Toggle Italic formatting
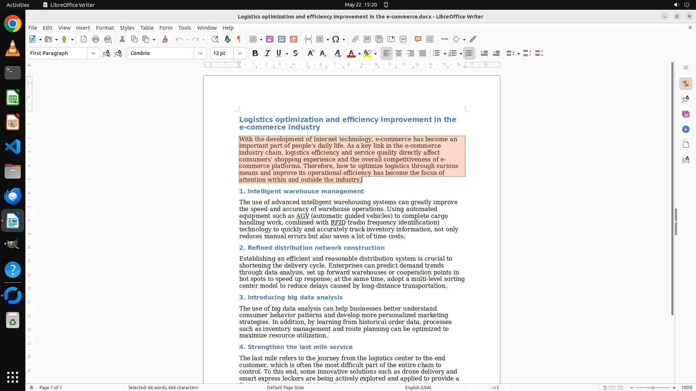 tap(268, 53)
